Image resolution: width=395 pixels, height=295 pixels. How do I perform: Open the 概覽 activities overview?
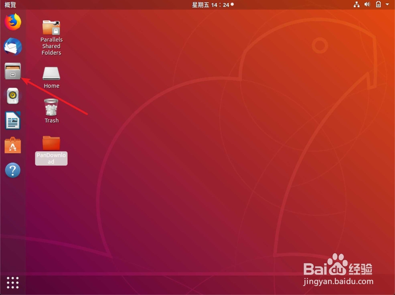point(10,4)
